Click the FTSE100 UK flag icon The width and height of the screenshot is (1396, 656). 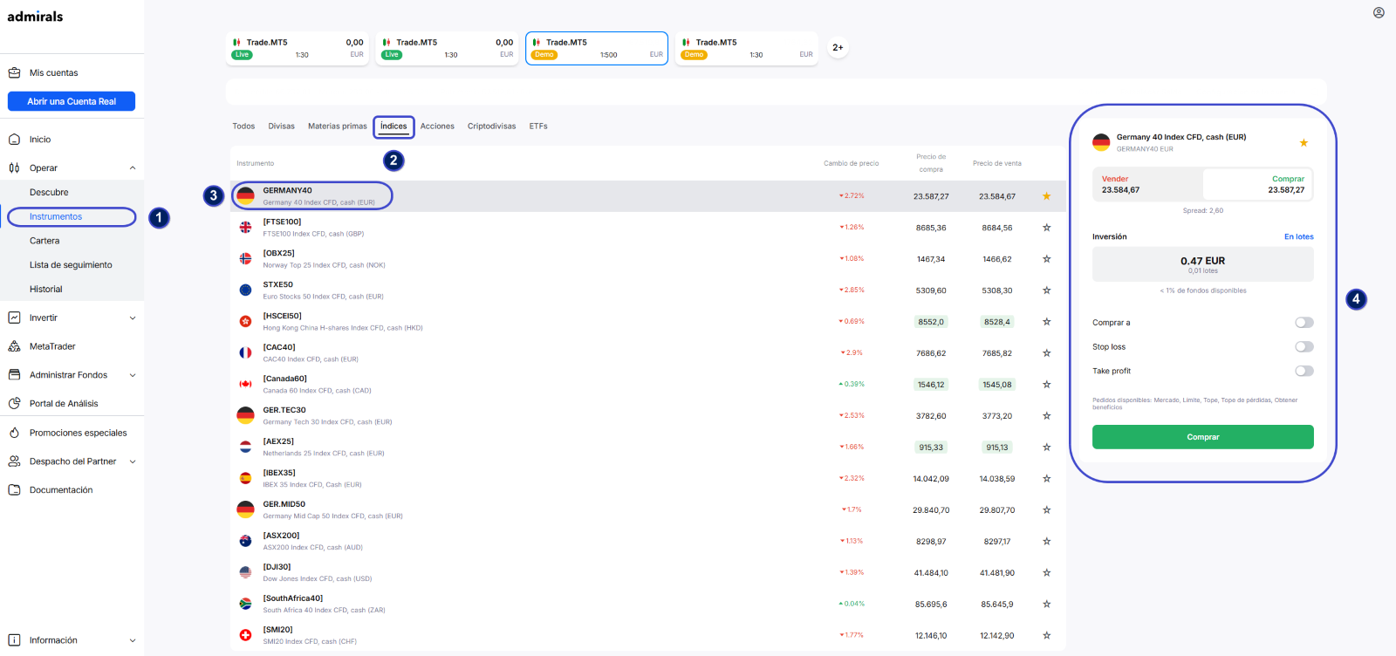click(245, 228)
